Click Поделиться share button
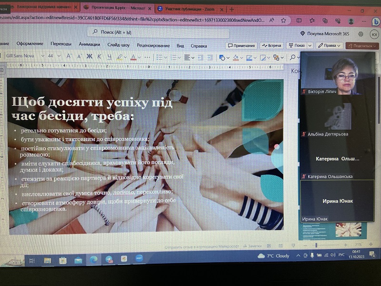 [362, 46]
